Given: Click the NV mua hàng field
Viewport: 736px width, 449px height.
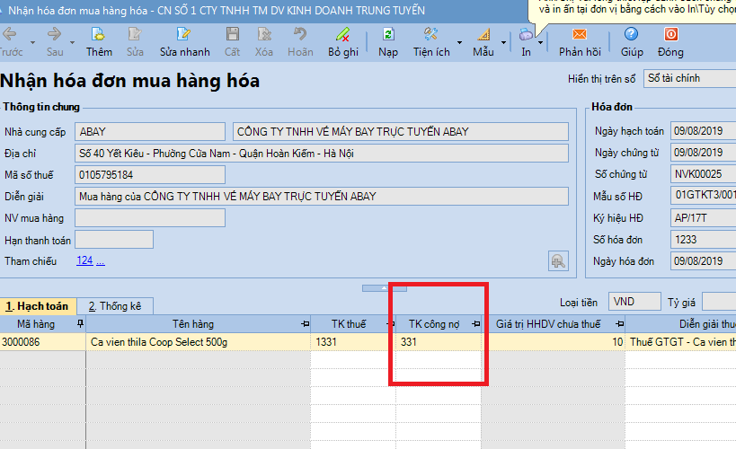Looking at the screenshot, I should (x=150, y=218).
